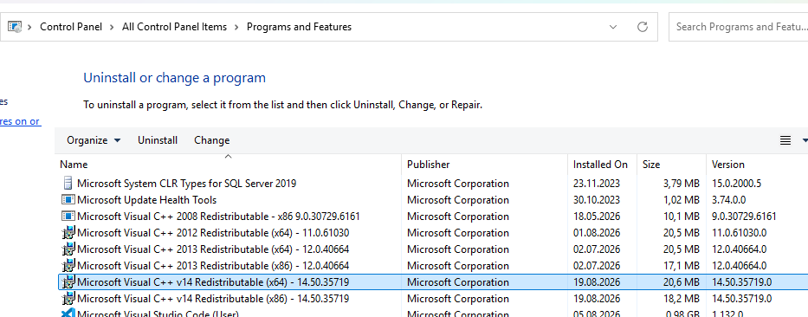Click install date 18.05.2026
The width and height of the screenshot is (808, 317).
[596, 216]
